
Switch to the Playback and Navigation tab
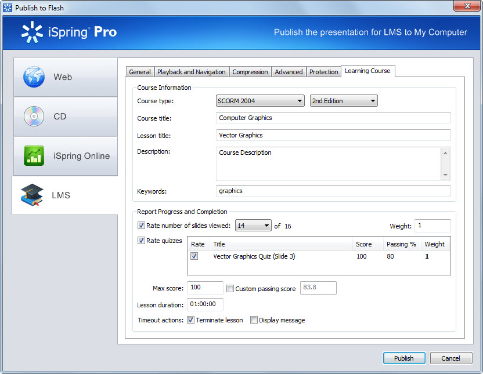pos(192,72)
